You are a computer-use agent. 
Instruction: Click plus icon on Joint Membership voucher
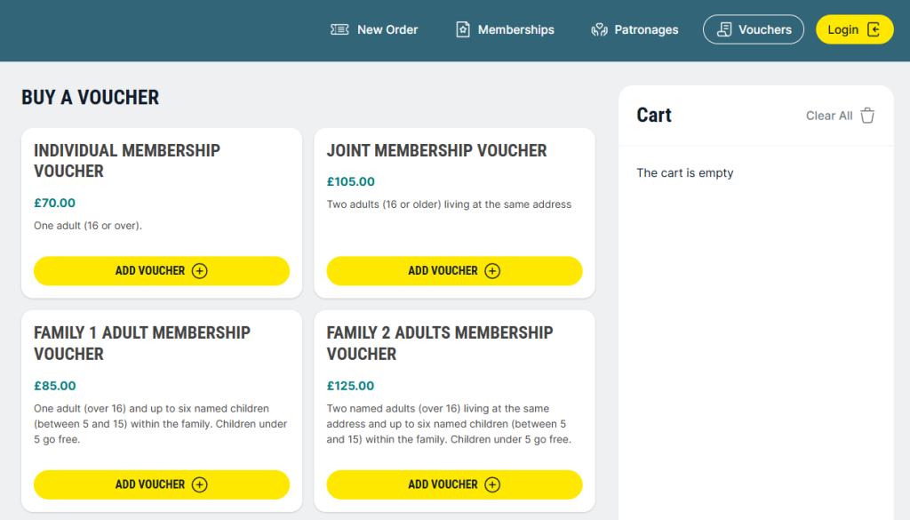492,271
